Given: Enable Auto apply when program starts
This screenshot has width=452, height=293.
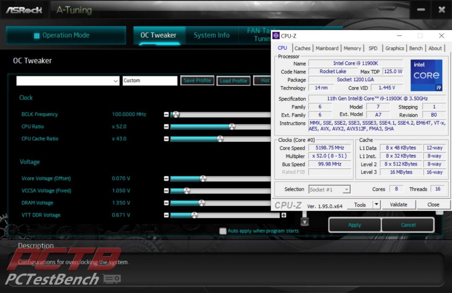Looking at the screenshot, I should (x=223, y=231).
